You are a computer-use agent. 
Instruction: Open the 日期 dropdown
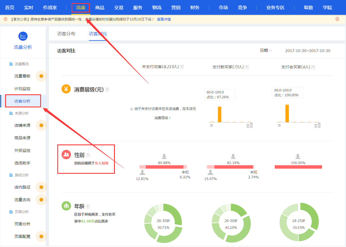[x=266, y=51]
